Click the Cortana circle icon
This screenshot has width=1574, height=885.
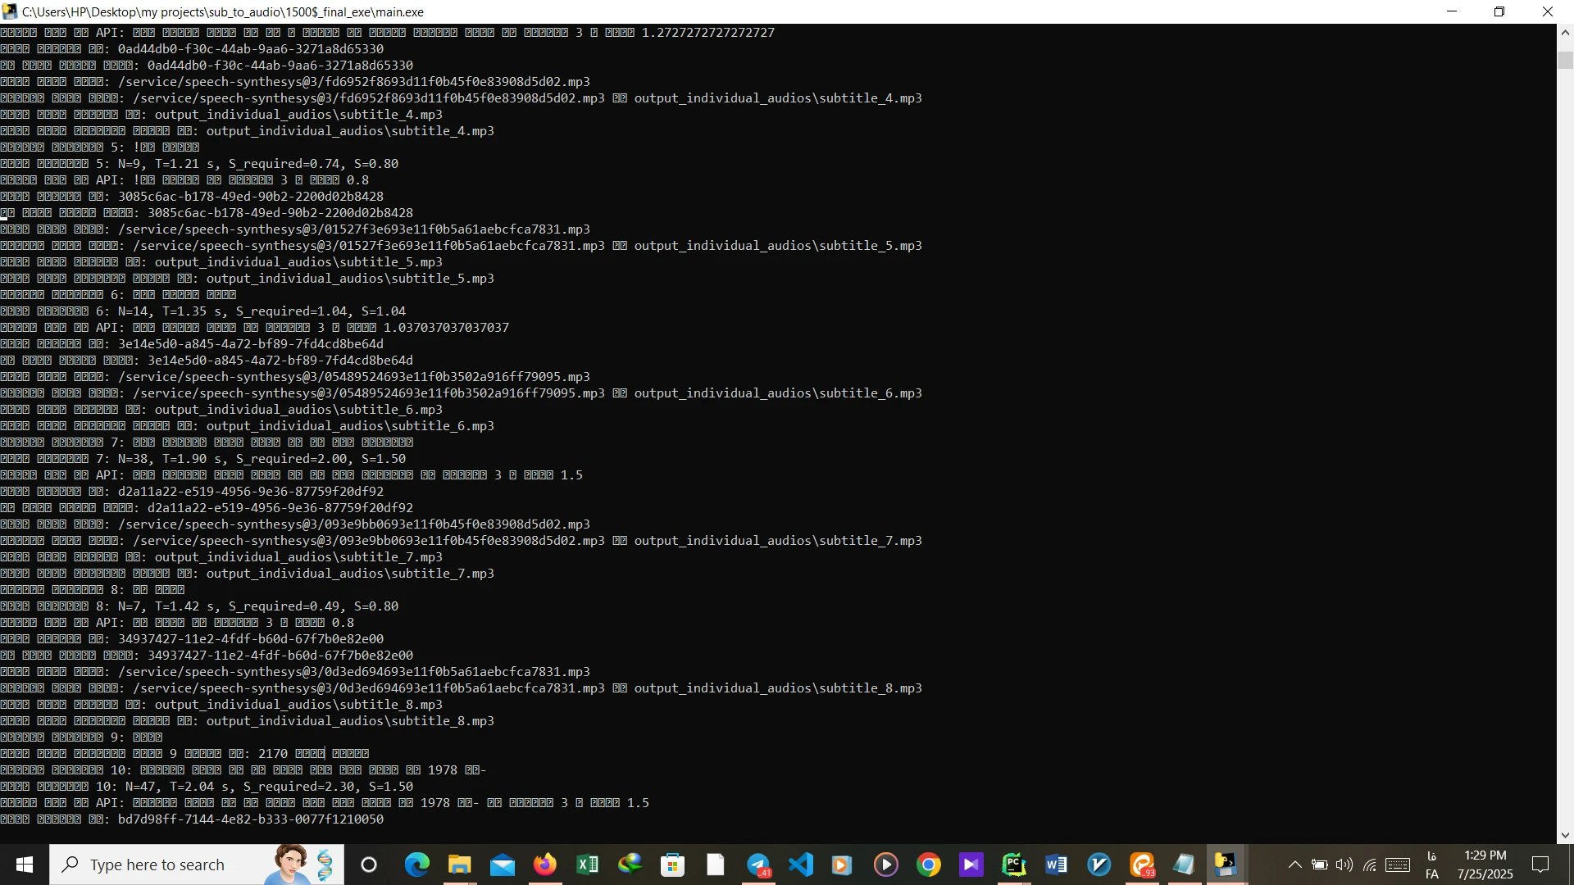click(369, 865)
